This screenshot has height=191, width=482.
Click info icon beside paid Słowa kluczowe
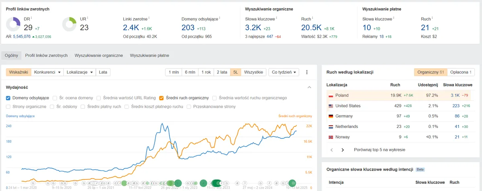(394, 18)
